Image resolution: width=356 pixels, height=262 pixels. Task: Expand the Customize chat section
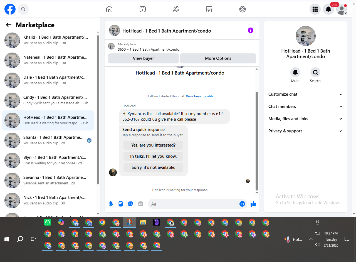306,94
